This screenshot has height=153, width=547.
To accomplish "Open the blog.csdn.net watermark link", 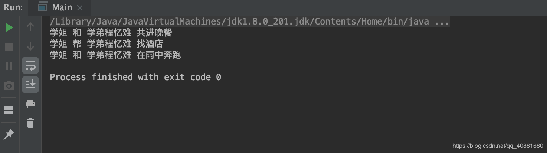I will tap(498, 146).
